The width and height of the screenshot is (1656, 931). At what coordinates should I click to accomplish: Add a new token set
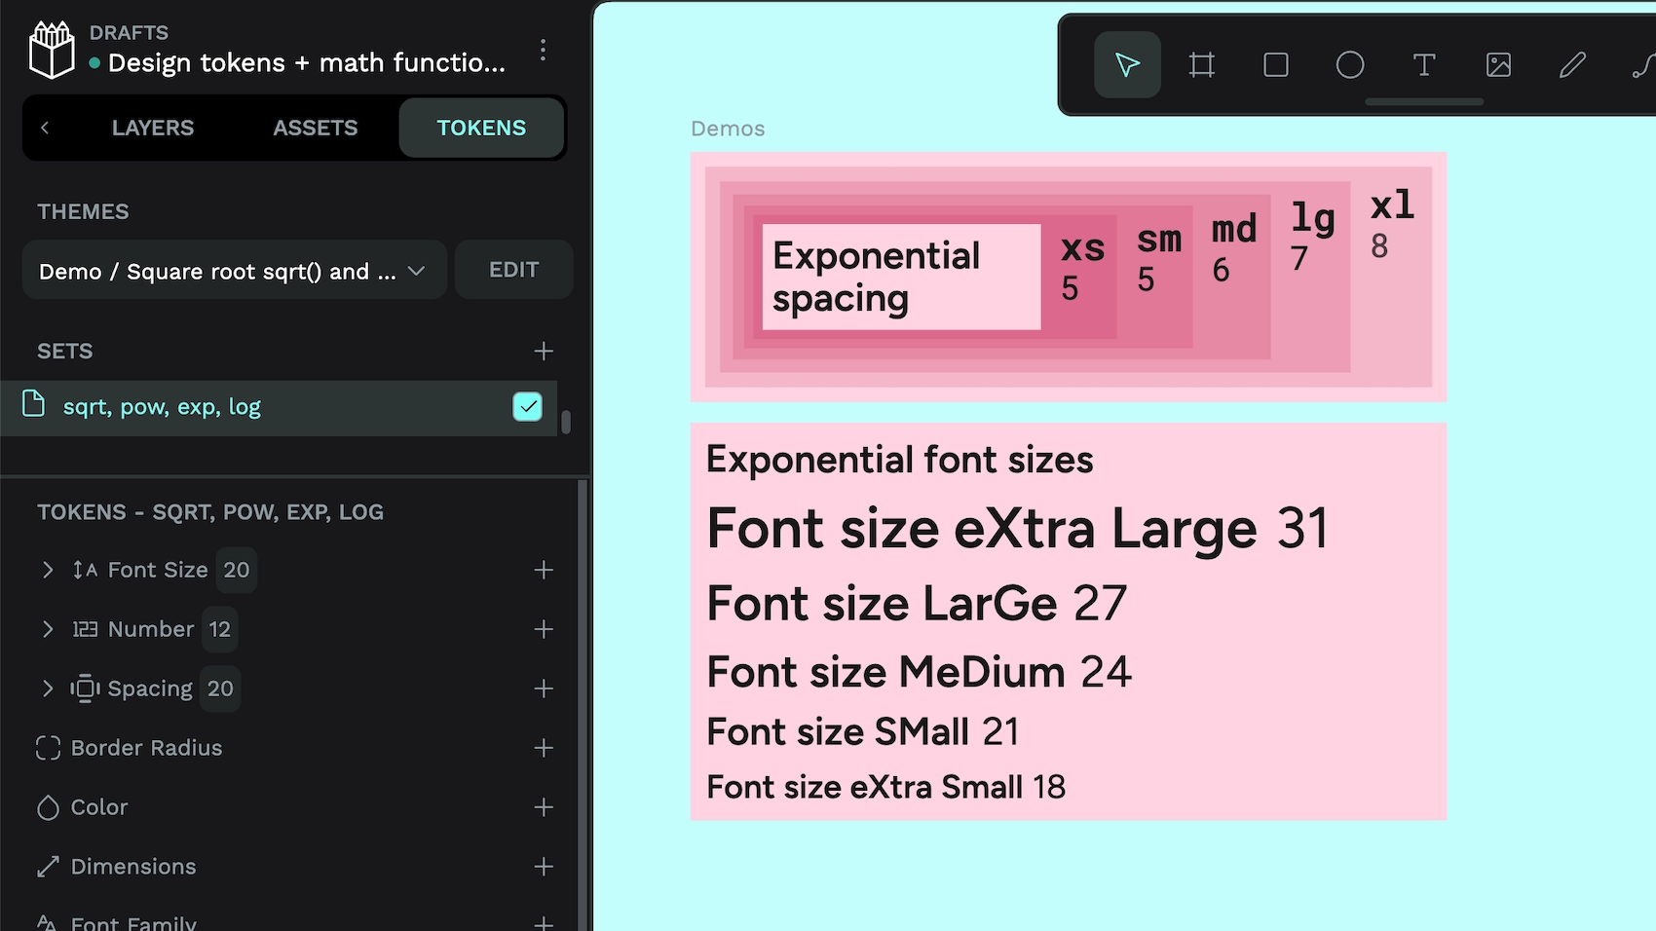coord(544,351)
